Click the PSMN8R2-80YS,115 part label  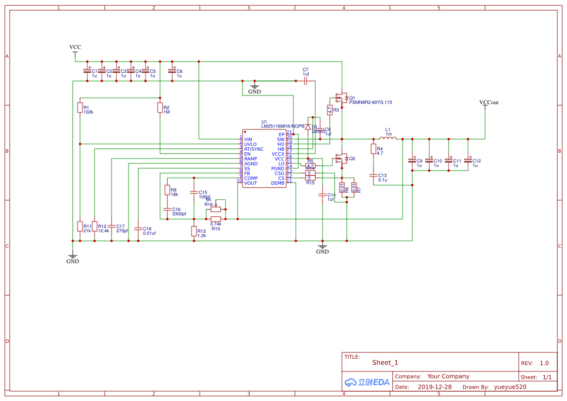point(371,102)
